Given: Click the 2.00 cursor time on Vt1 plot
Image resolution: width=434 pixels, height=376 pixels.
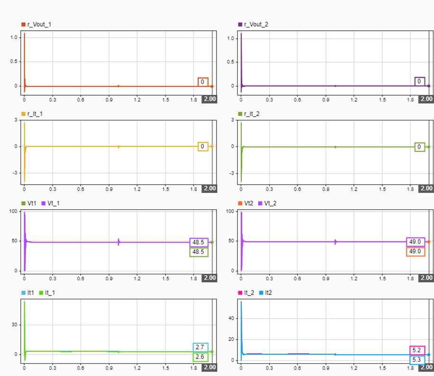Looking at the screenshot, I should click(209, 278).
